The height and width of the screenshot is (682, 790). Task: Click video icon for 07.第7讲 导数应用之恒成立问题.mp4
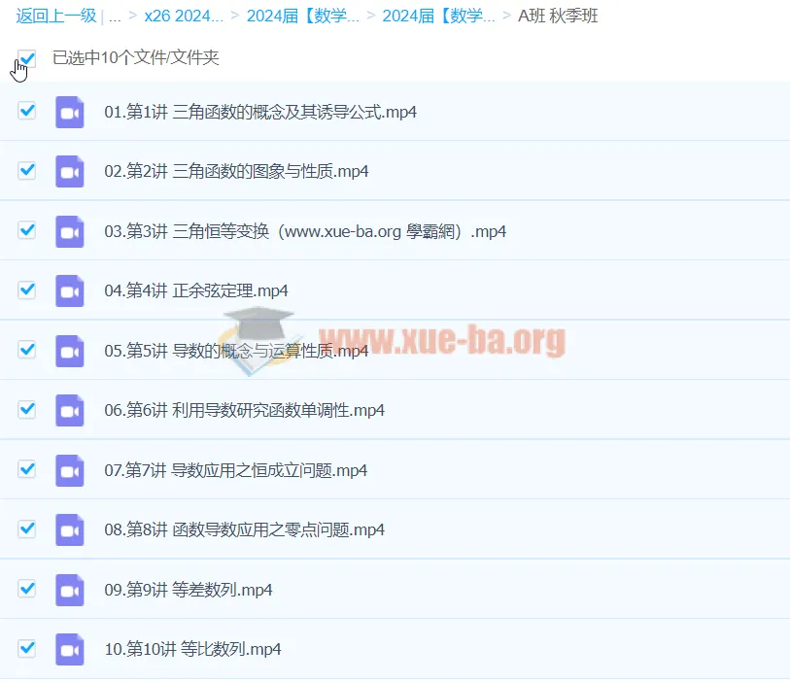pos(70,470)
